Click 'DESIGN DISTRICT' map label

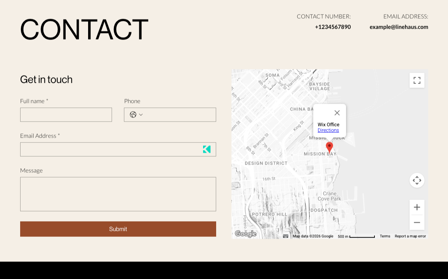[x=266, y=163]
